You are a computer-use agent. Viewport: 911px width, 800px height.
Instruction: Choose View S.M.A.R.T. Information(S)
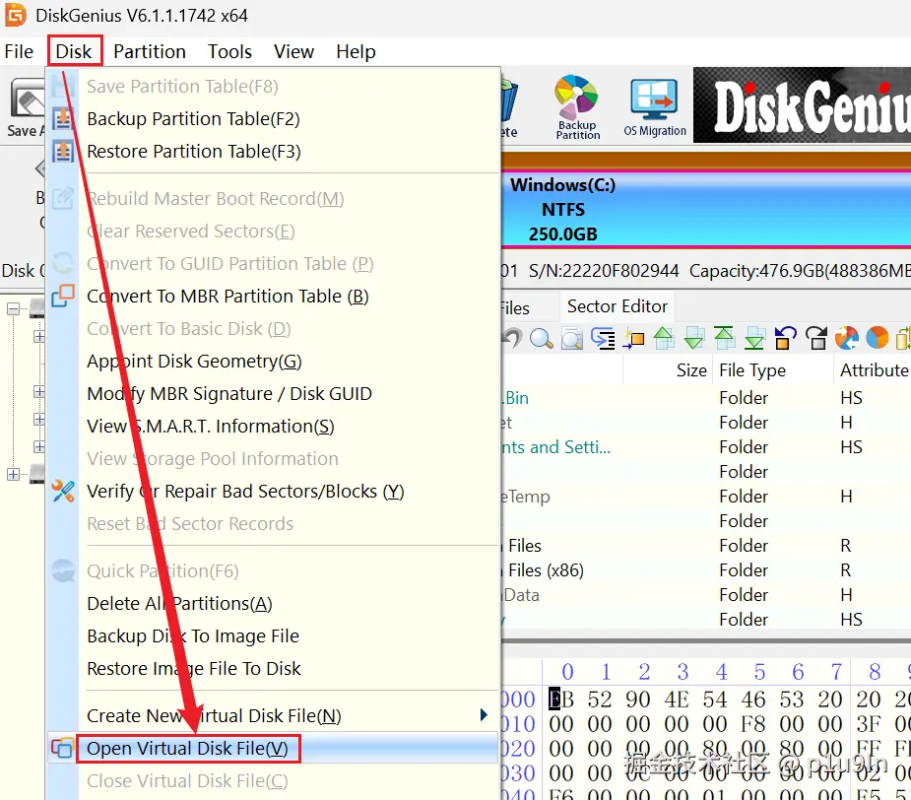coord(273,427)
